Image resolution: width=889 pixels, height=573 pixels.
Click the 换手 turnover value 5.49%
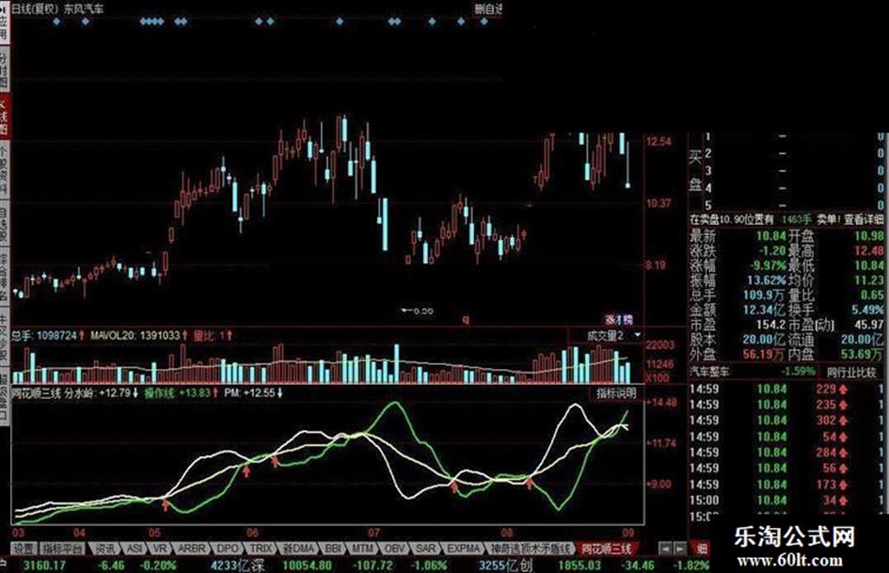click(x=866, y=310)
